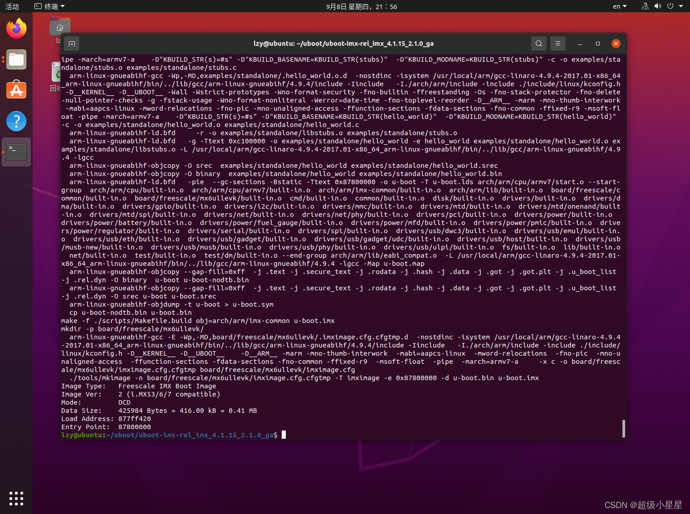Open the Help application
Screen dimensions: 690x514
pos(16,121)
